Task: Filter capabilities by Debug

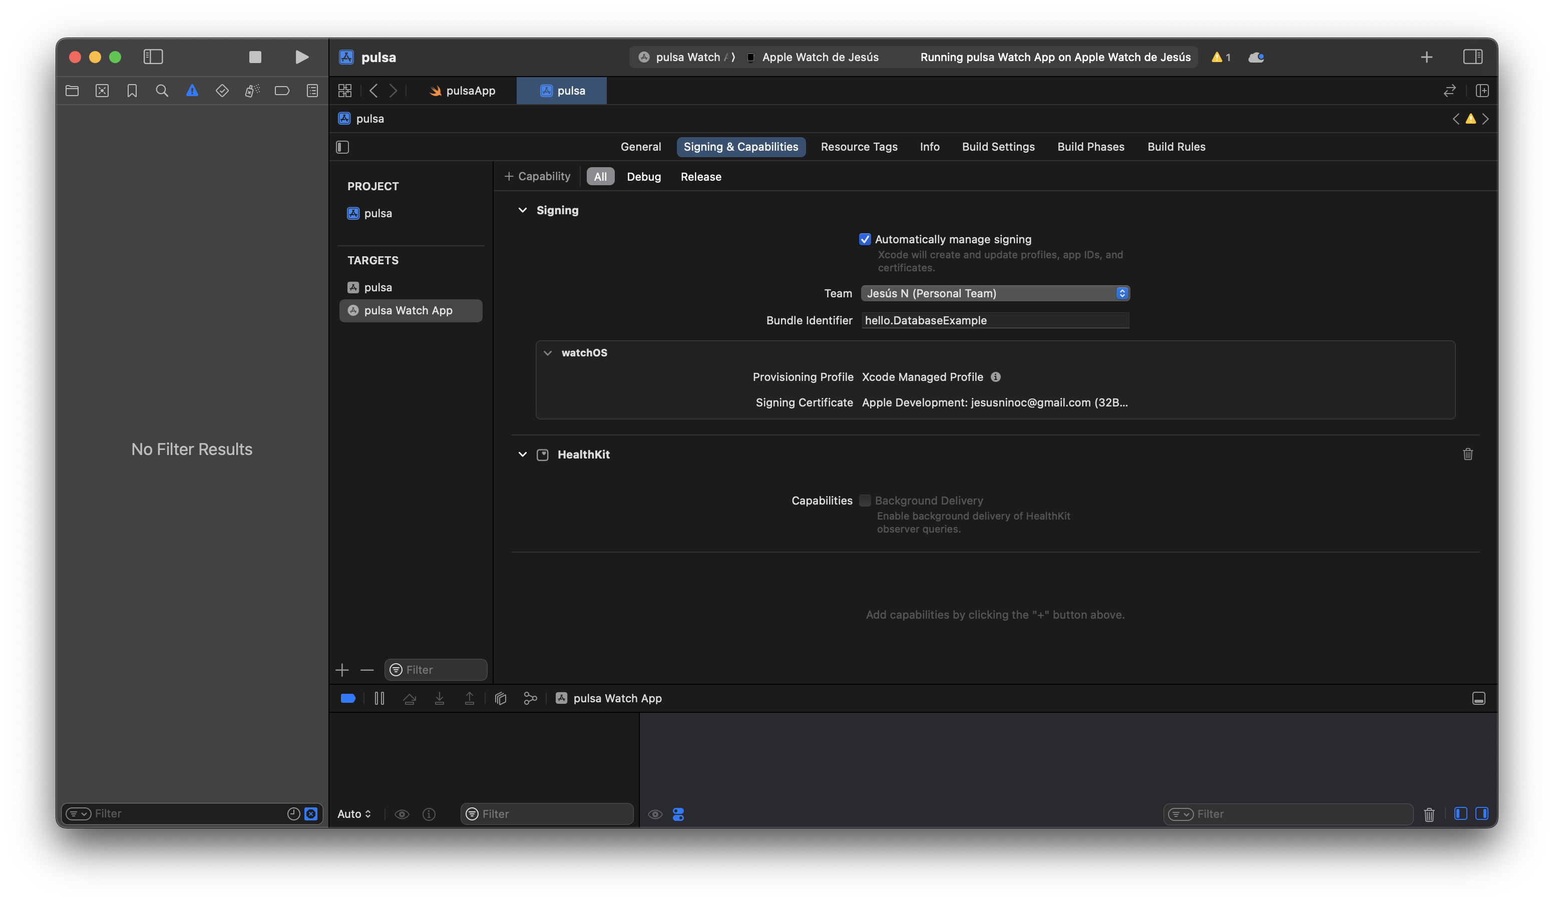Action: pos(644,177)
